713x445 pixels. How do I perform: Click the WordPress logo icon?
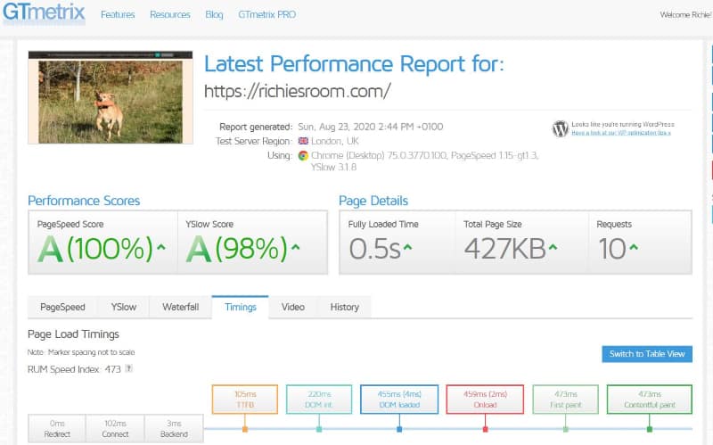561,128
